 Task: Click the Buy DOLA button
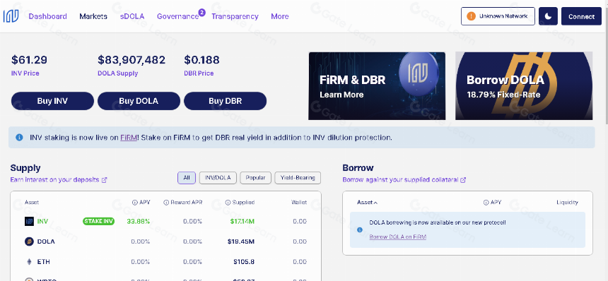click(139, 101)
